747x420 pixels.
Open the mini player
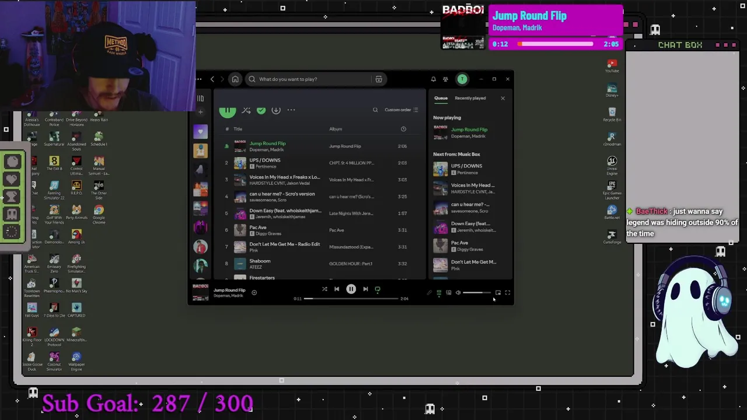click(498, 293)
